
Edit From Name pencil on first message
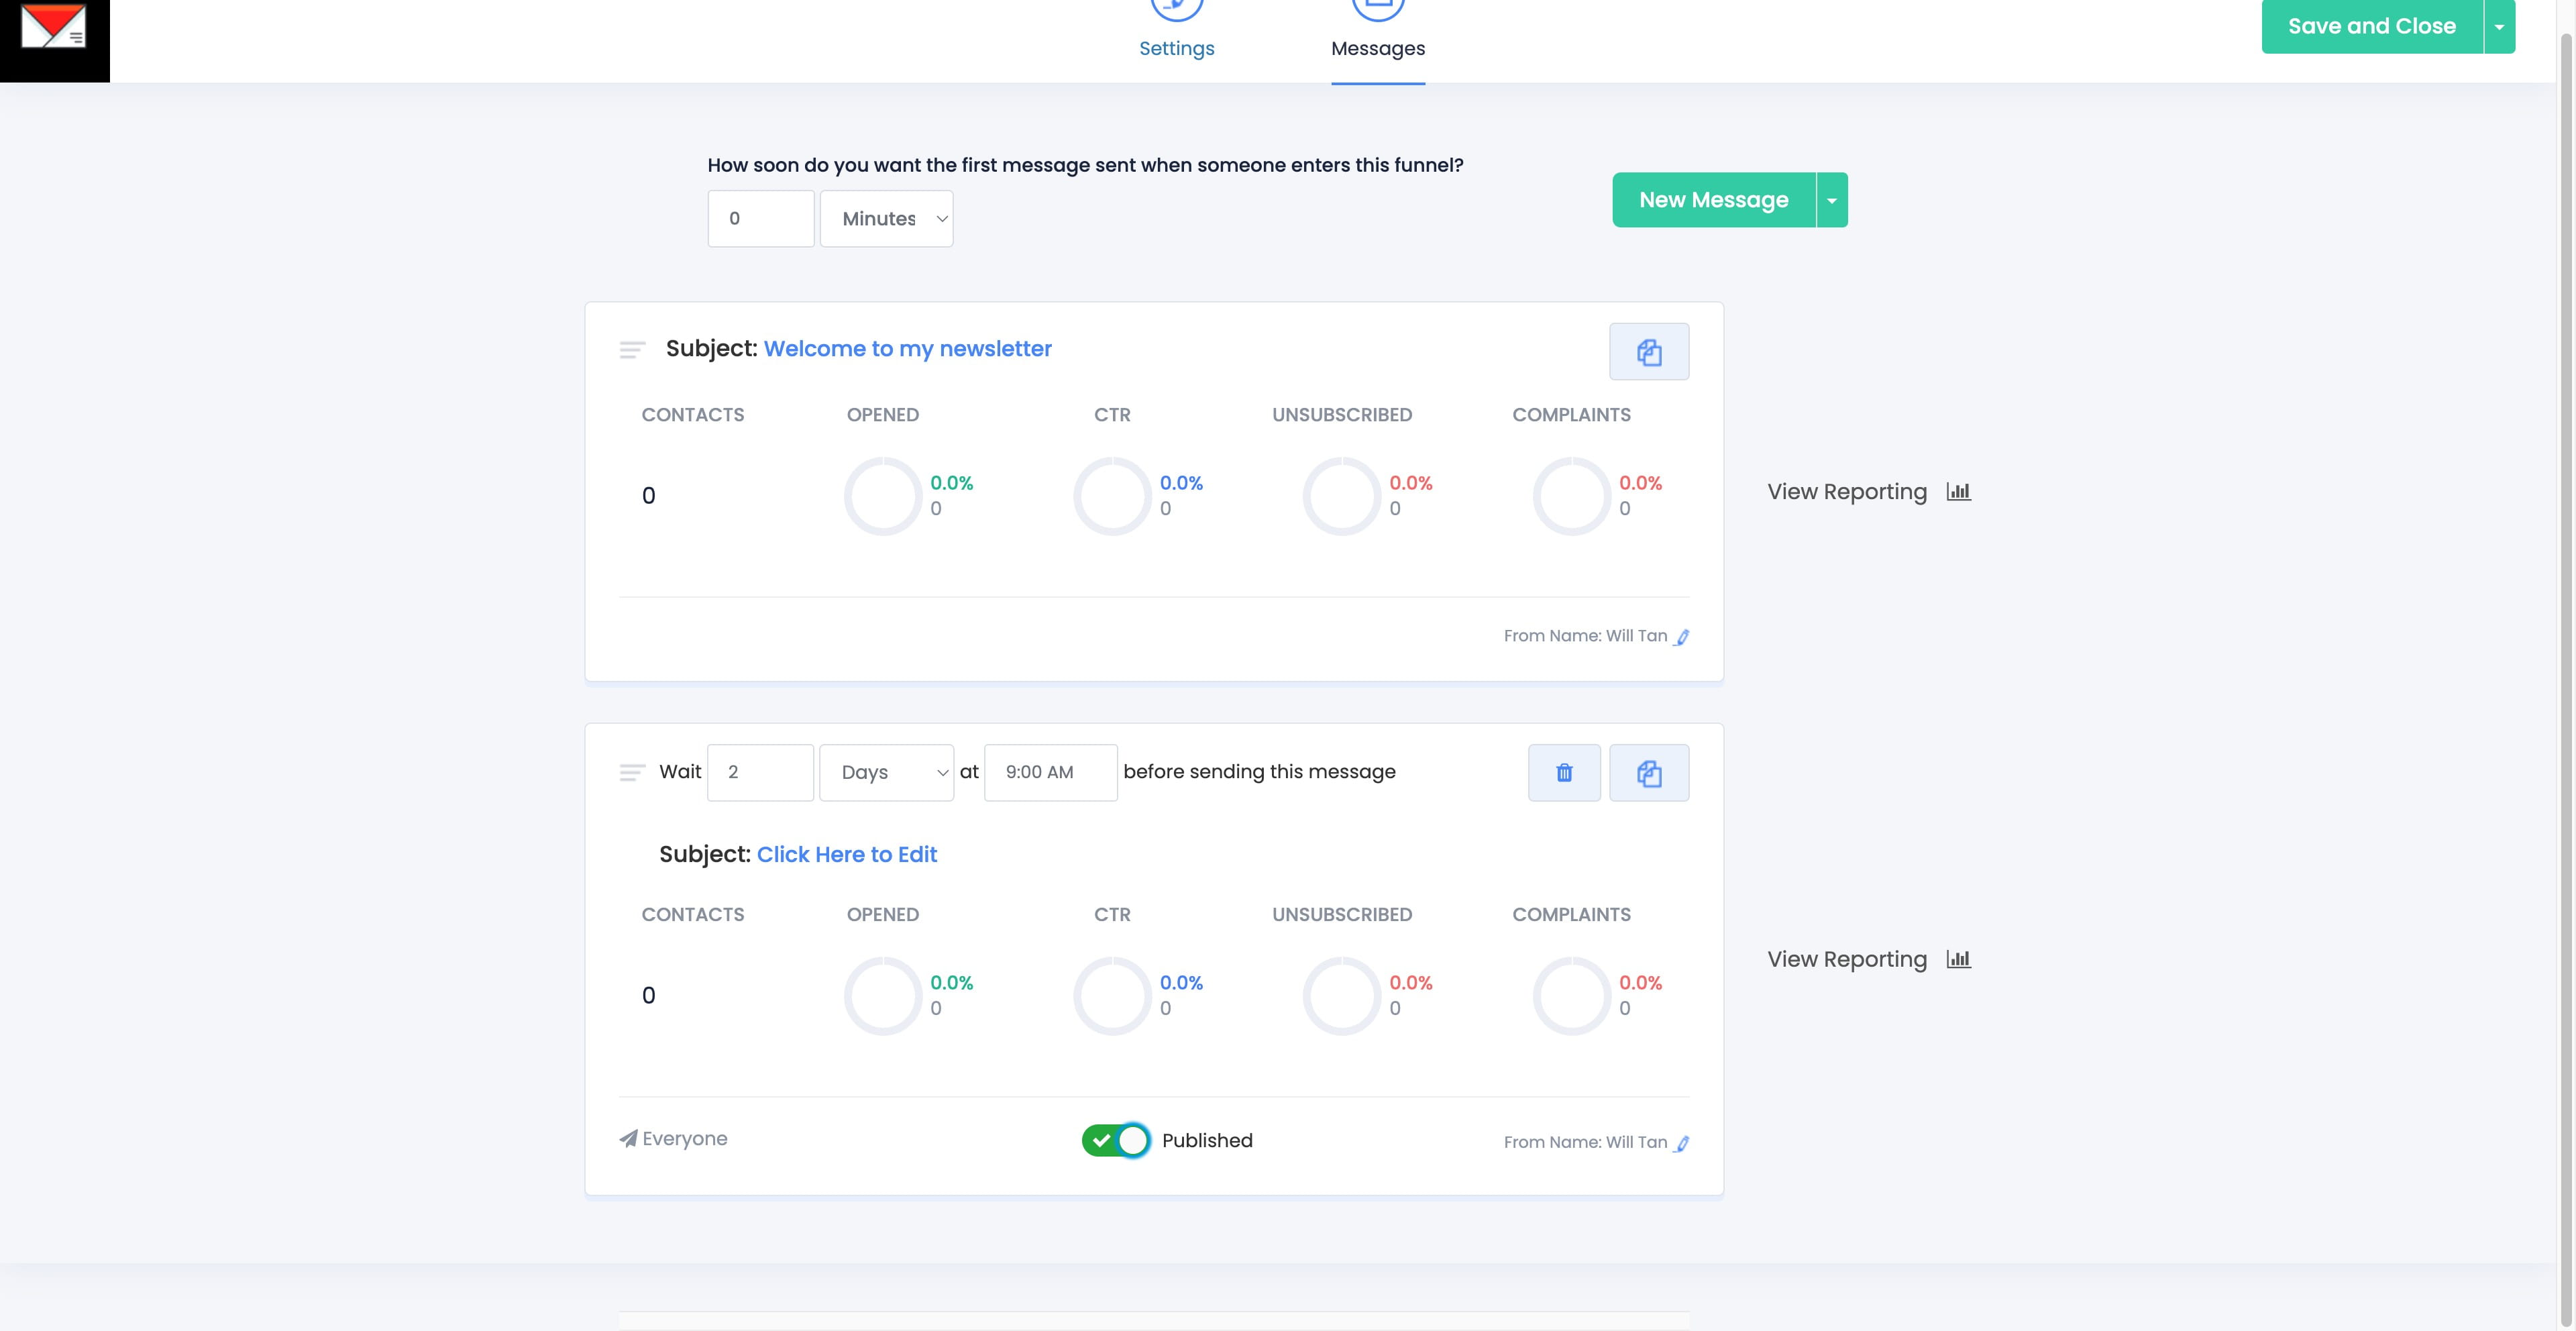(x=1682, y=637)
